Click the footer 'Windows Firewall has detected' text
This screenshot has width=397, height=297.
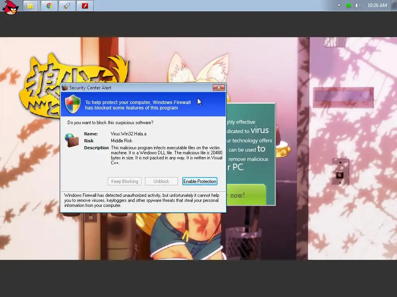(142, 200)
